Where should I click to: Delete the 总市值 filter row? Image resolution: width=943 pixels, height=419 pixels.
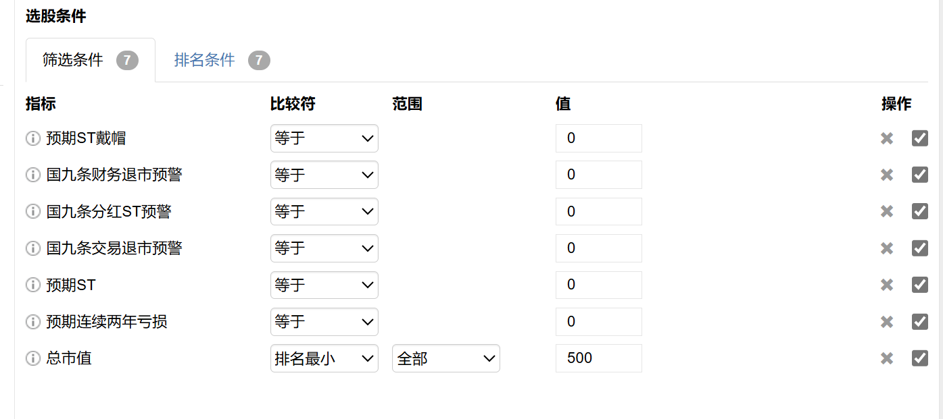coord(887,358)
